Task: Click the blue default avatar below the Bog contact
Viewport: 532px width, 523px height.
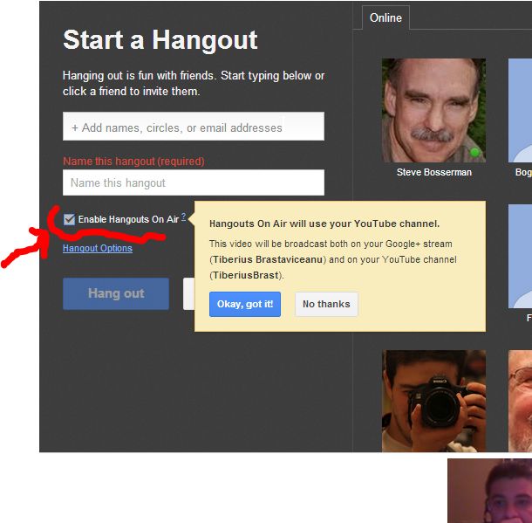Action: tap(520, 257)
